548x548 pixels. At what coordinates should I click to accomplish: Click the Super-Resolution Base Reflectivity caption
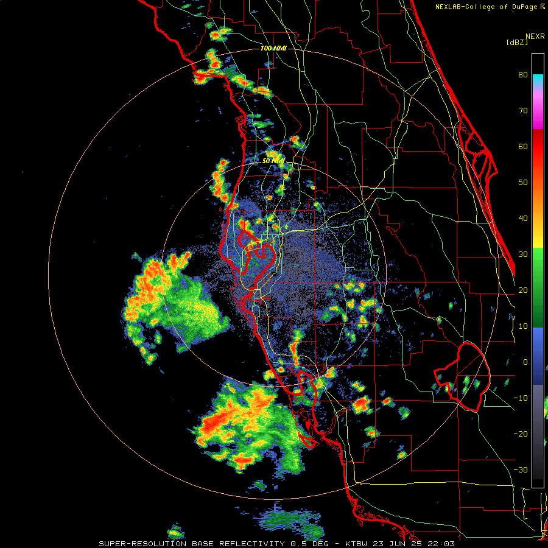[192, 544]
